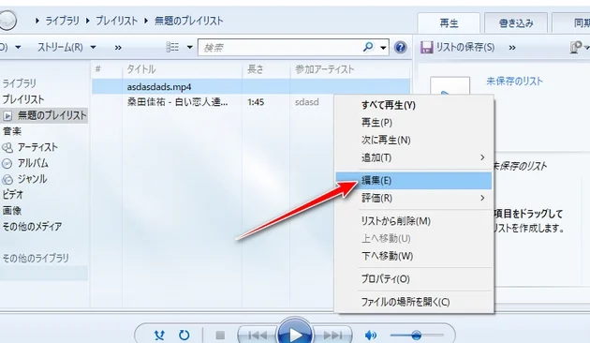Open ビデオ in the navigation pane
590x343 pixels.
click(13, 195)
